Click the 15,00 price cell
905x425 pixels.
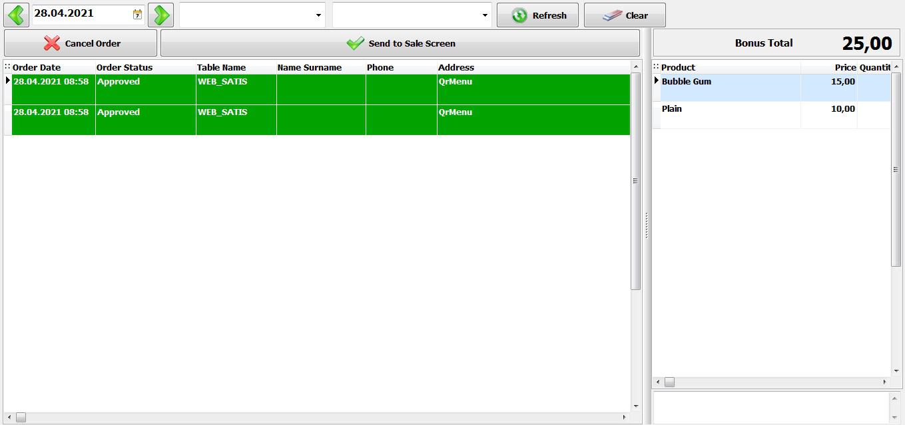point(828,87)
